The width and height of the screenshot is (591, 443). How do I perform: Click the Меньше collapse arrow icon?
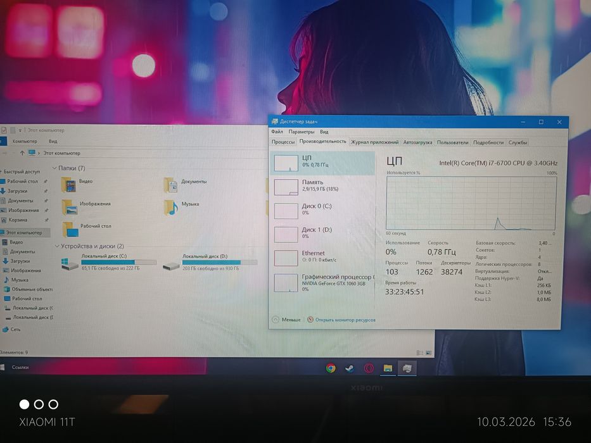(x=276, y=320)
